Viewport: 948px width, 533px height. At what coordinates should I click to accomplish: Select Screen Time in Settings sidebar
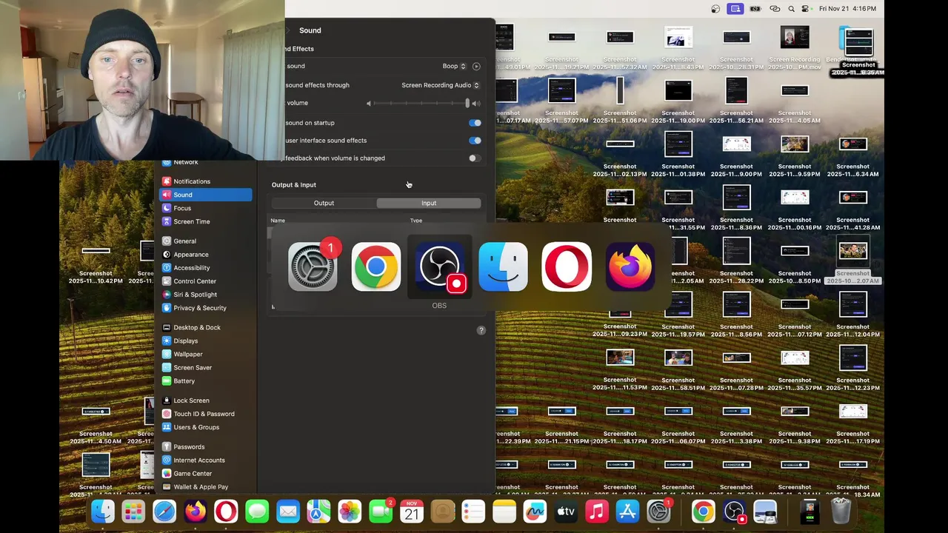205,221
